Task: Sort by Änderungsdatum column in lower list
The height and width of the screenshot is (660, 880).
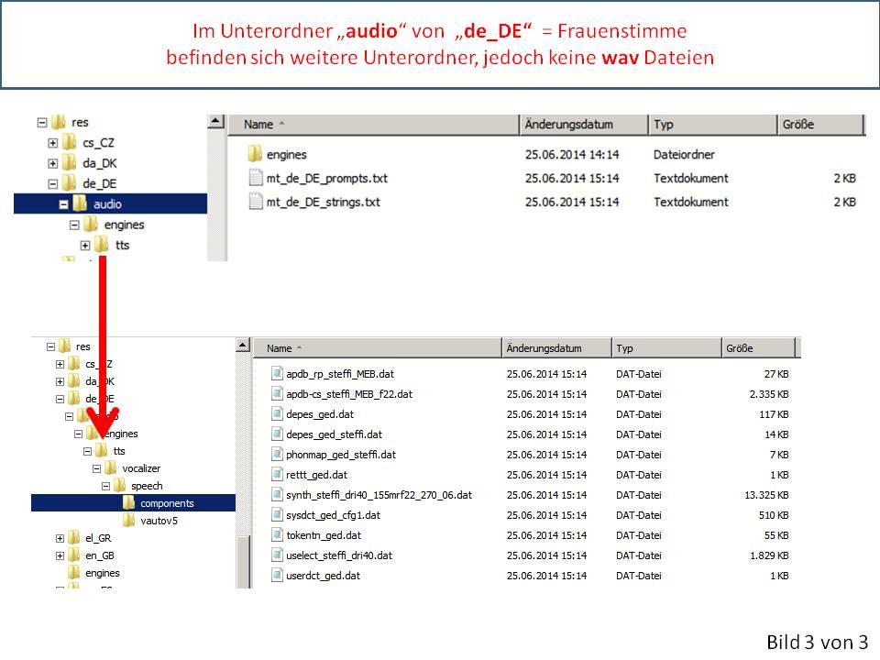Action: coord(555,348)
